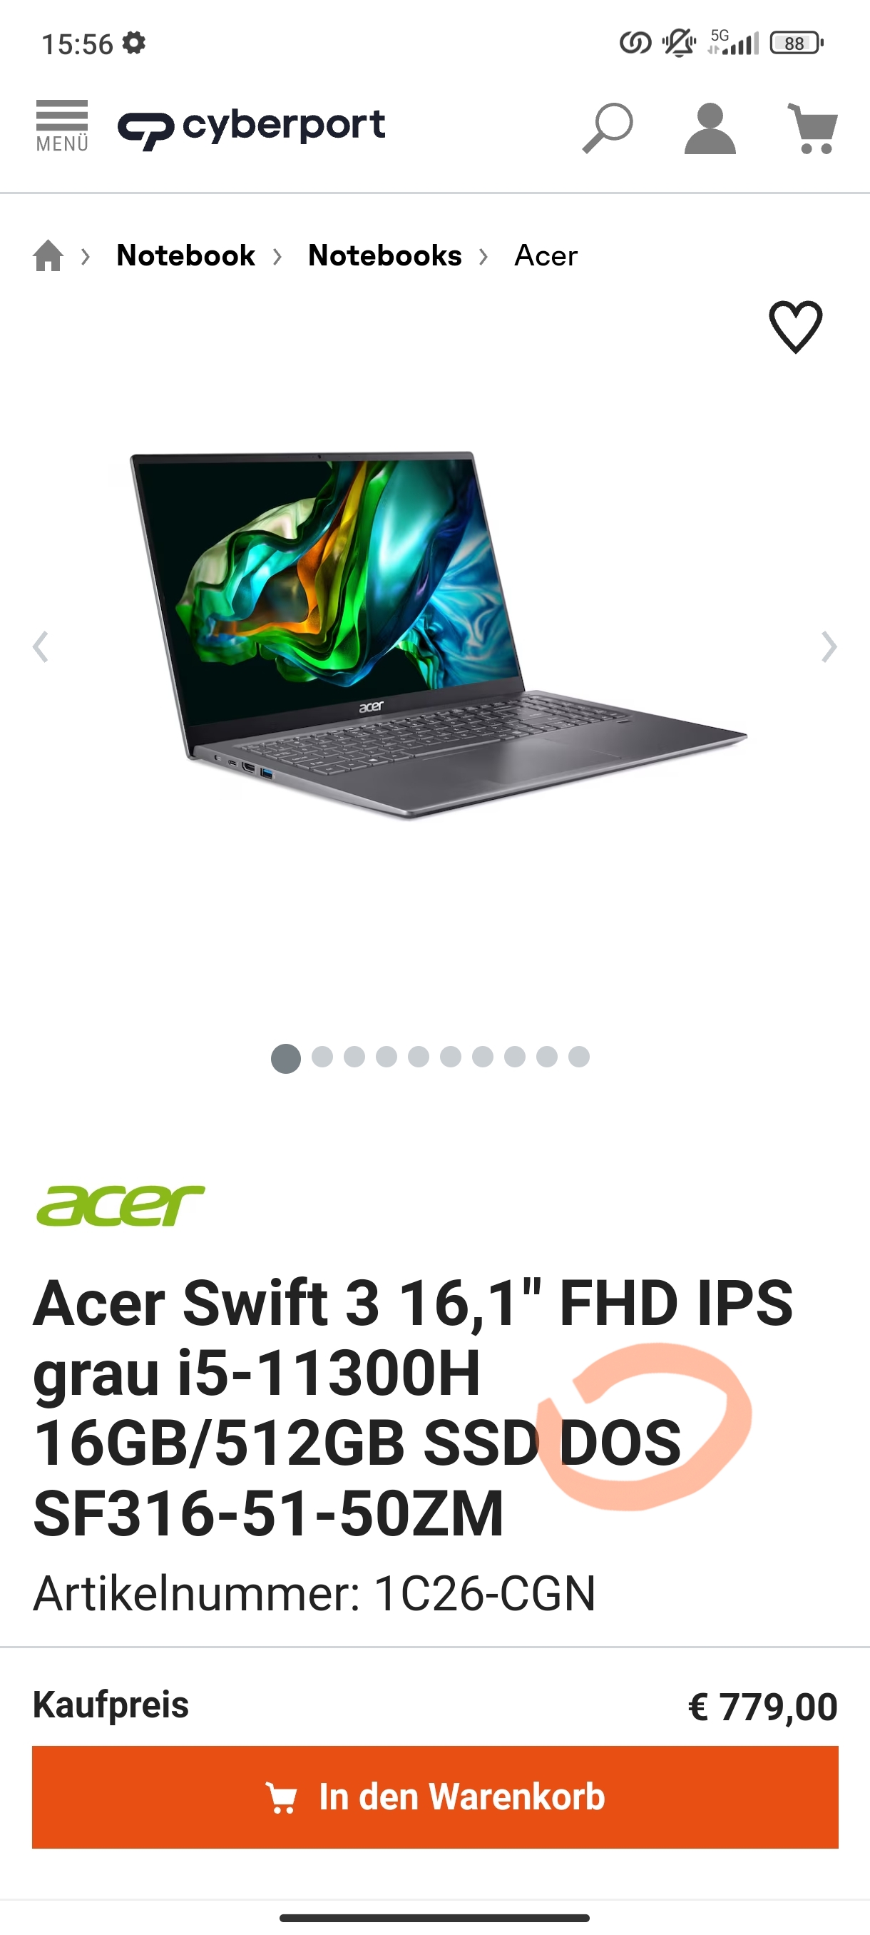Tap the cyberport logo
The height and width of the screenshot is (1935, 870).
pyautogui.click(x=252, y=128)
